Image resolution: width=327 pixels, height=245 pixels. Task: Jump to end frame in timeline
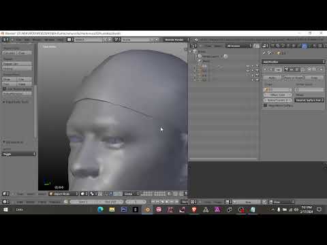[176, 201]
